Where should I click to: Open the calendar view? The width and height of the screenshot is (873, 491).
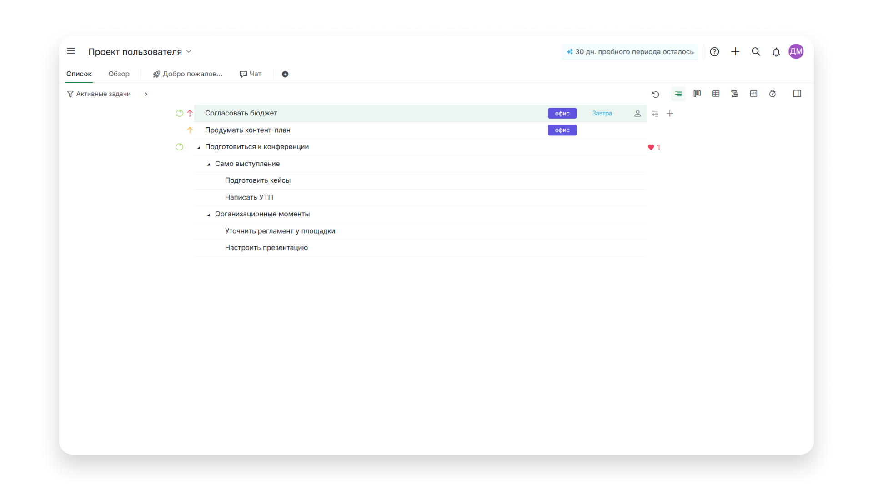click(x=753, y=94)
